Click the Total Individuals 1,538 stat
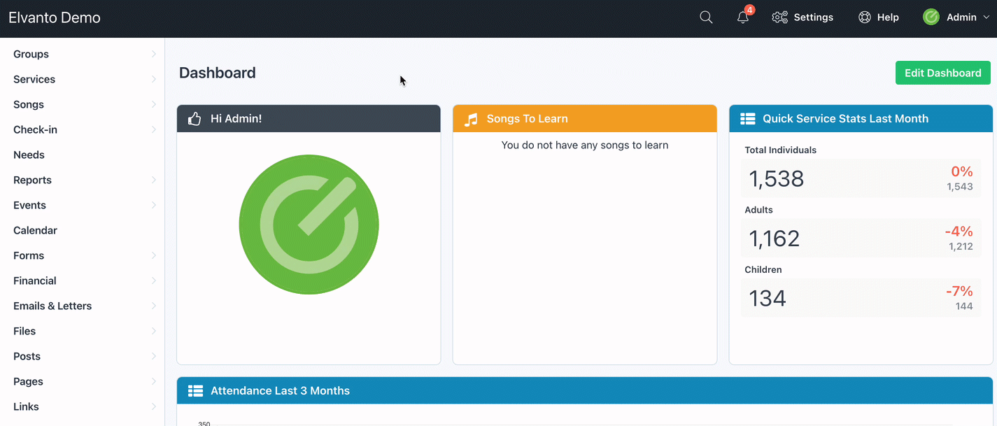This screenshot has height=426, width=997. [776, 179]
